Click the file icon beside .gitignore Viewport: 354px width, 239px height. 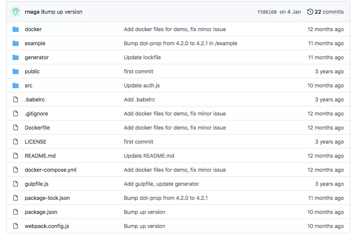(16, 114)
